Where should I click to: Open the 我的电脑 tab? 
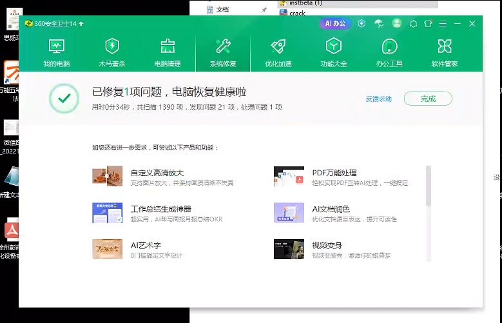pyautogui.click(x=57, y=53)
